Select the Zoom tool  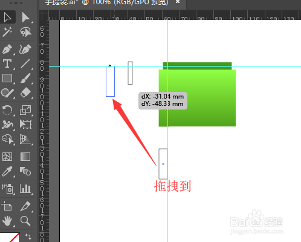pyautogui.click(x=25, y=221)
